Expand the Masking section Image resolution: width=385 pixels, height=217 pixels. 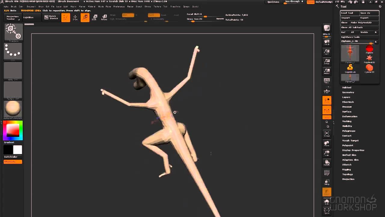(346, 121)
